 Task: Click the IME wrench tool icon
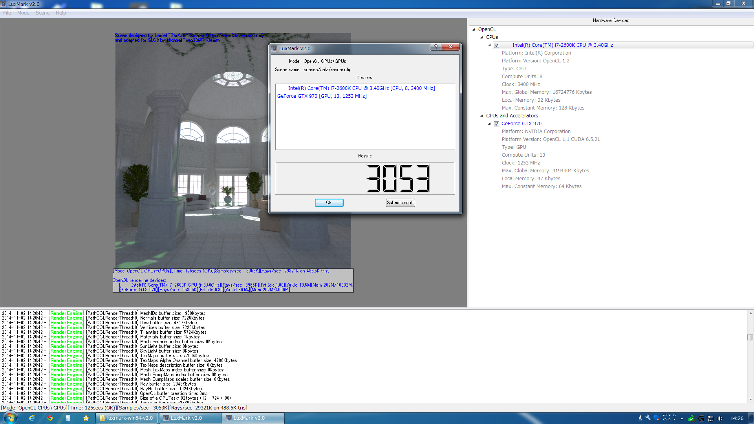pyautogui.click(x=648, y=418)
